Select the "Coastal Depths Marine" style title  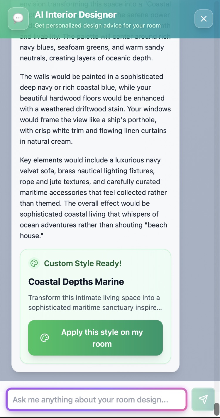76,282
